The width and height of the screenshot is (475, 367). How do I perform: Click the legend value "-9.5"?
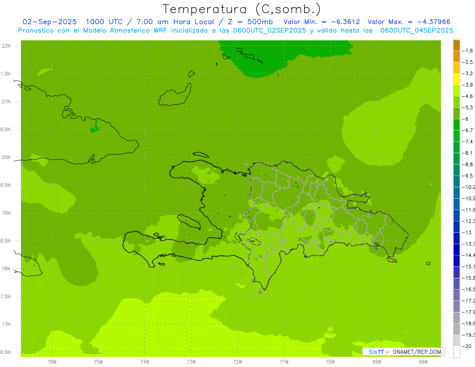pos(467,176)
